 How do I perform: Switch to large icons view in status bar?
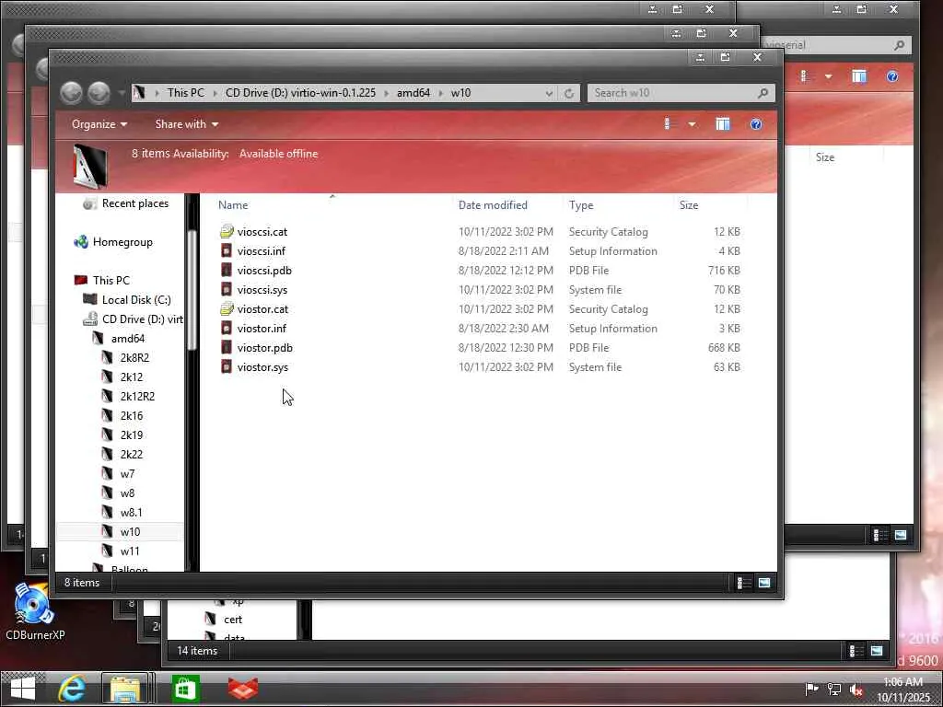(764, 583)
